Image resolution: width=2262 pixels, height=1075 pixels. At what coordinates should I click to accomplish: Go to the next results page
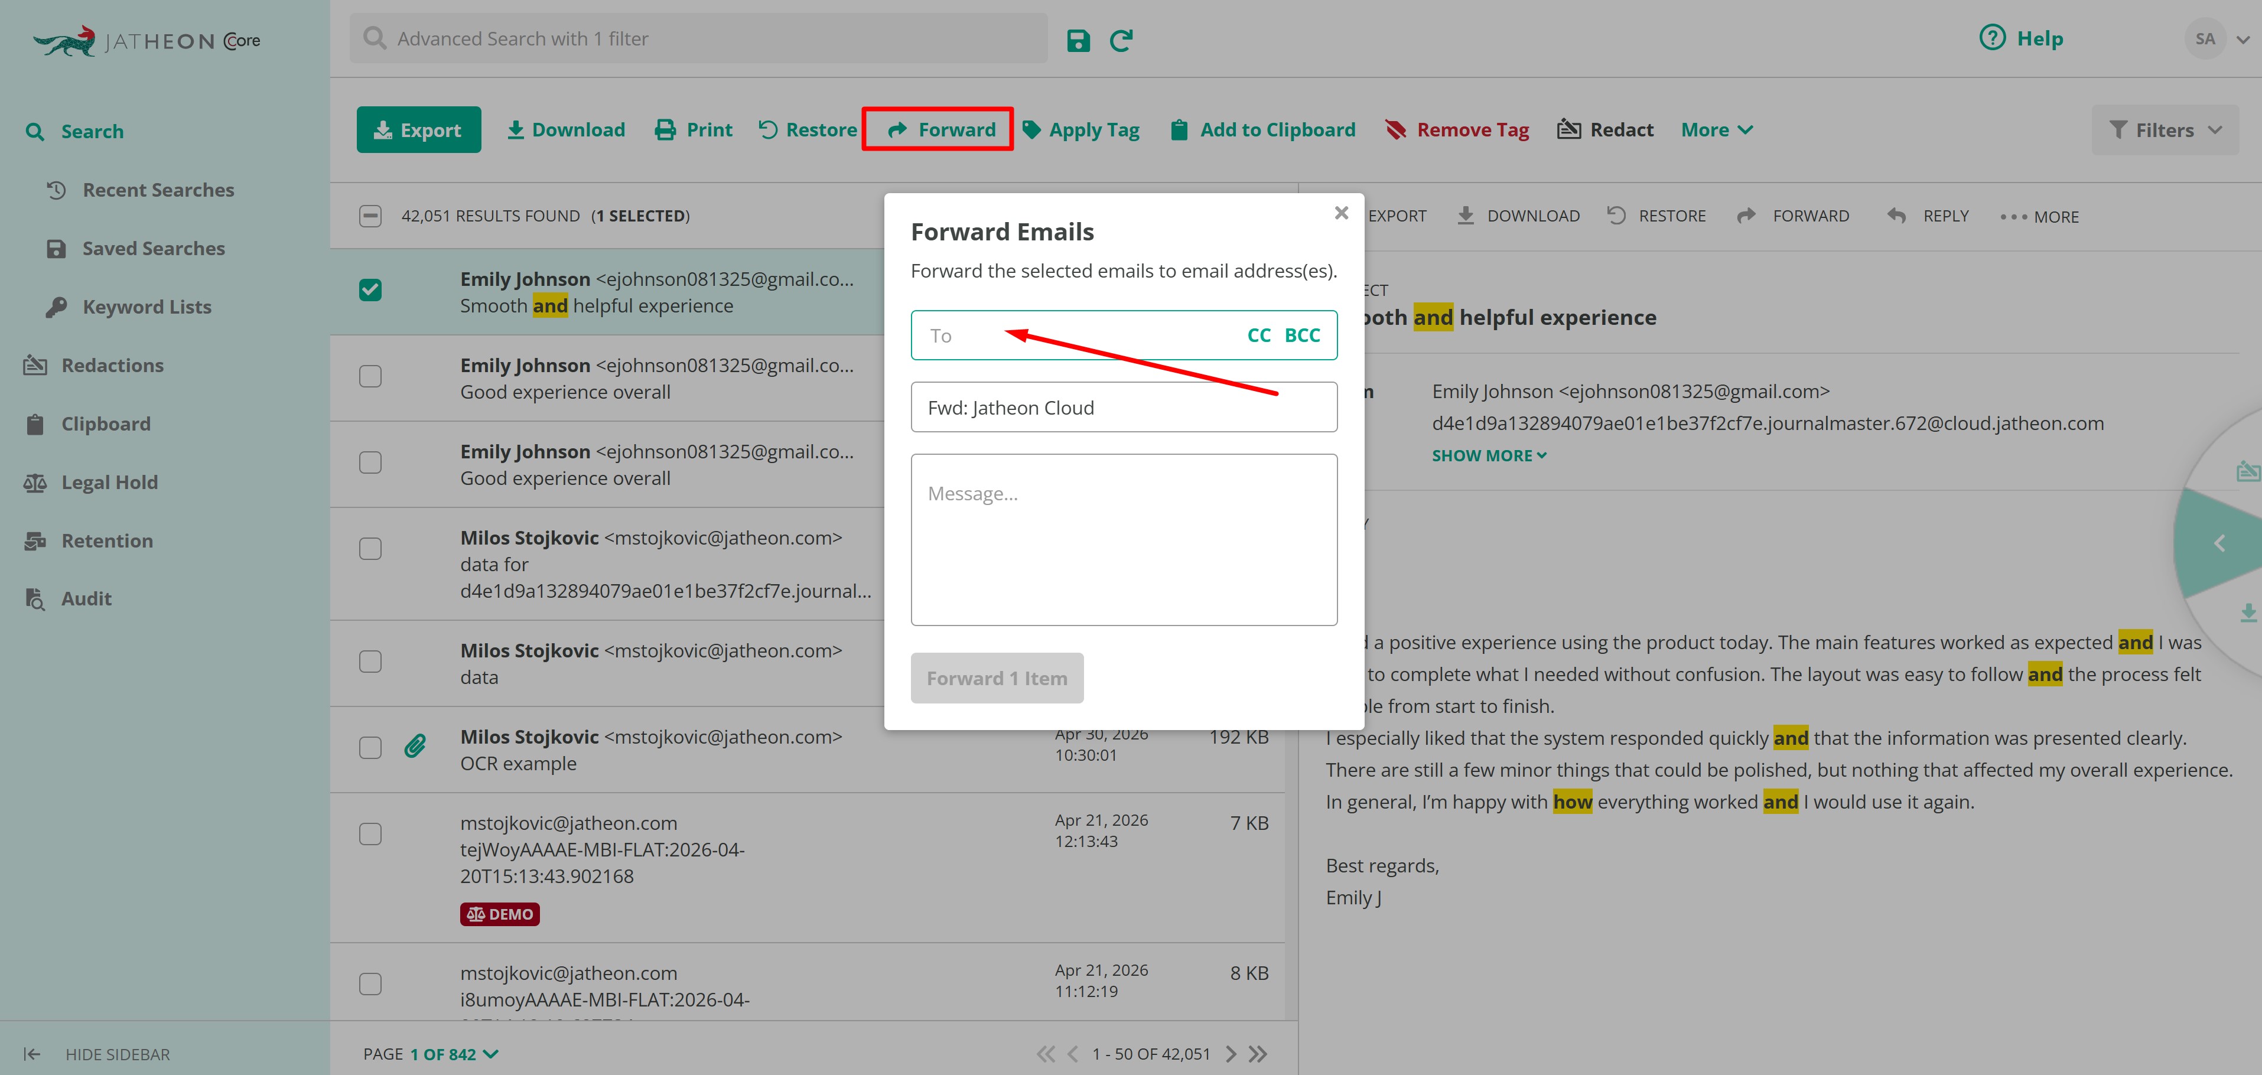point(1231,1054)
